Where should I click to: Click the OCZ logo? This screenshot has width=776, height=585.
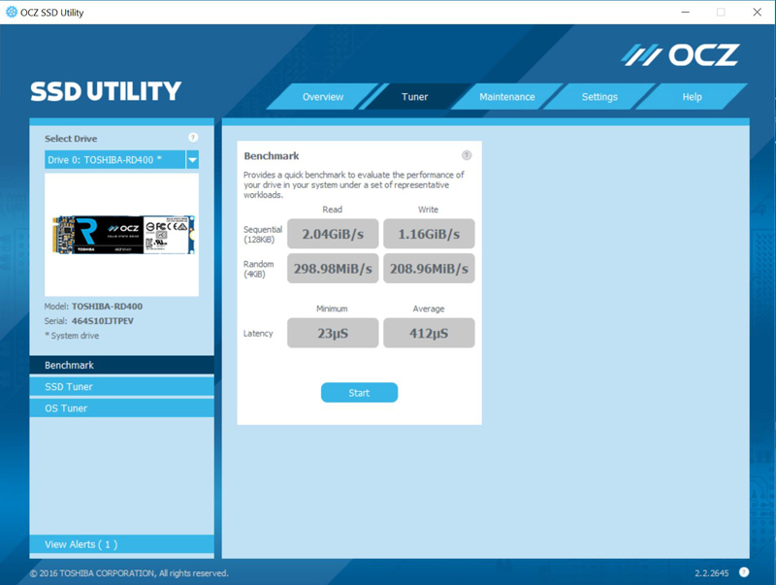tap(680, 55)
